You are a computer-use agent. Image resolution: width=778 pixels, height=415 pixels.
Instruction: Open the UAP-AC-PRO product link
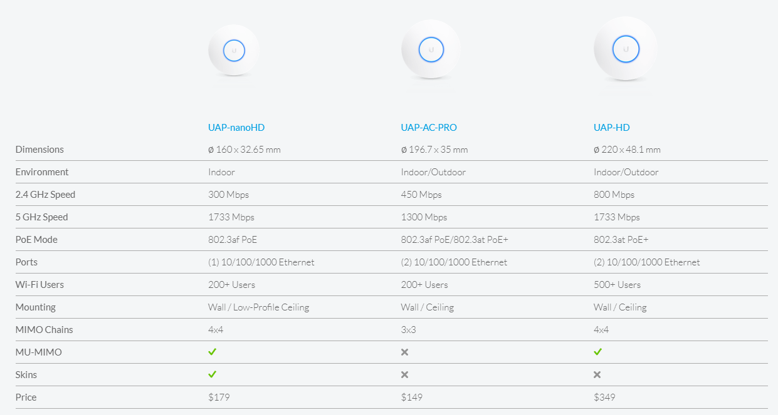pos(429,128)
